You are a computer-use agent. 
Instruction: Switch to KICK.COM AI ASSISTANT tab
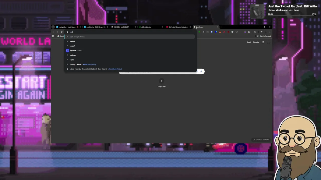(123, 27)
